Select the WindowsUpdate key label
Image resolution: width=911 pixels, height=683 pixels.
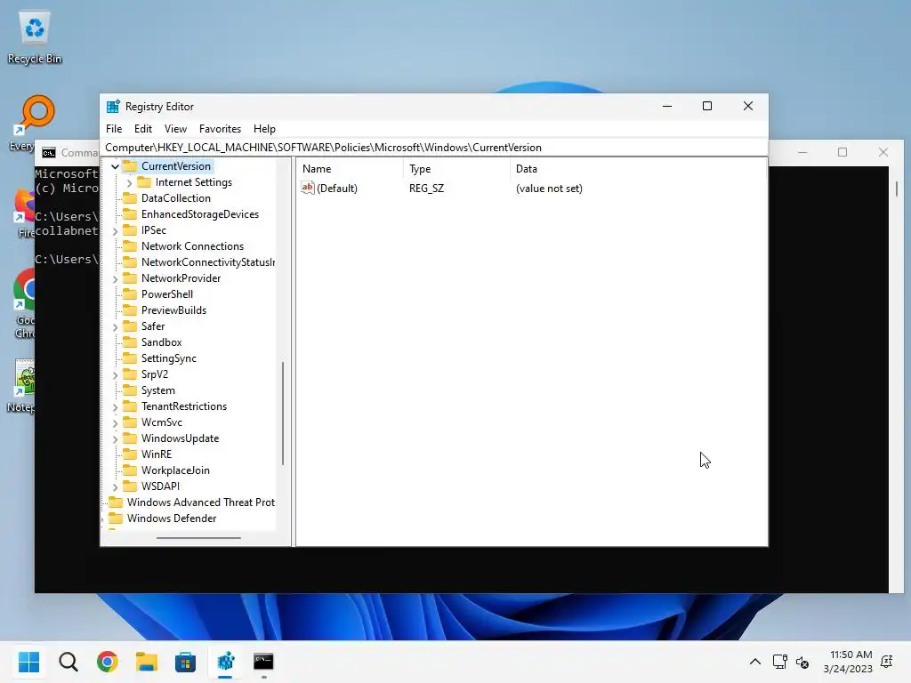tap(180, 438)
